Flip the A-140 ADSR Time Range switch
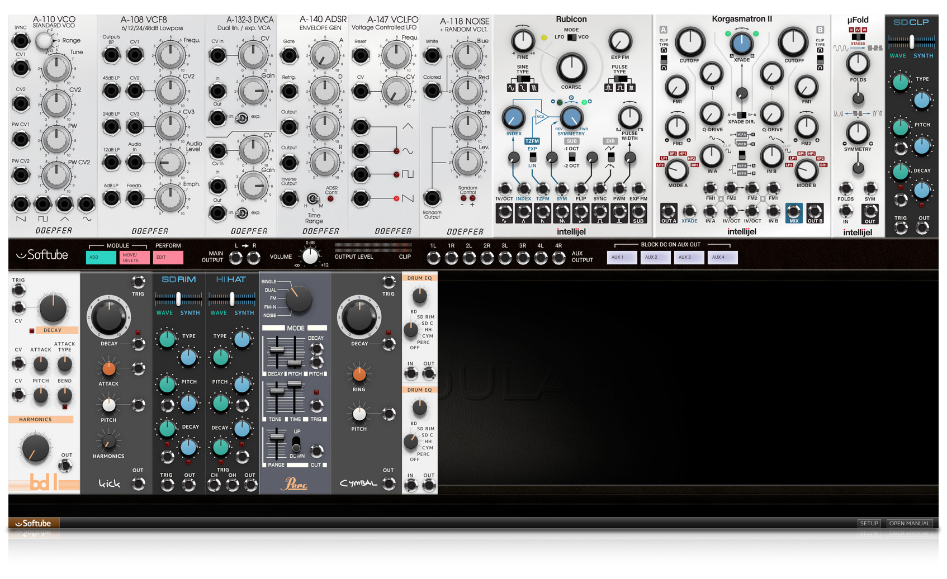This screenshot has height=579, width=947. (x=313, y=198)
